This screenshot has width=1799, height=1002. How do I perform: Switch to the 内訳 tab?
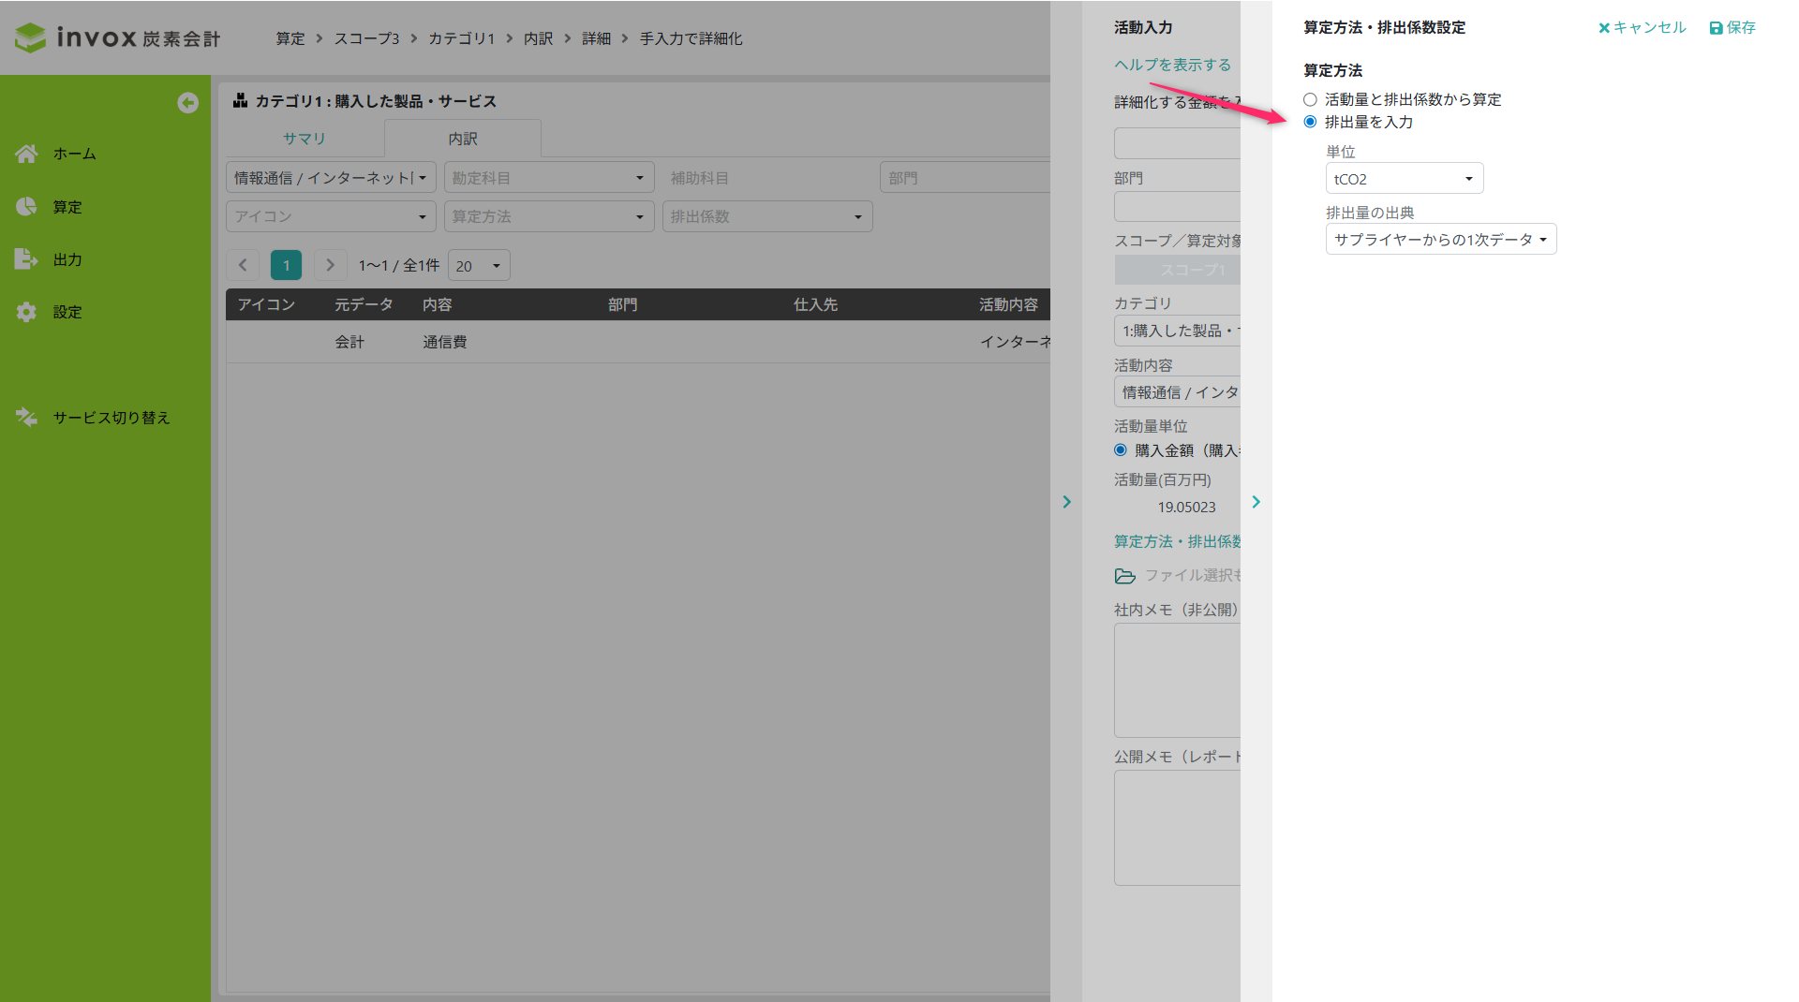click(463, 139)
